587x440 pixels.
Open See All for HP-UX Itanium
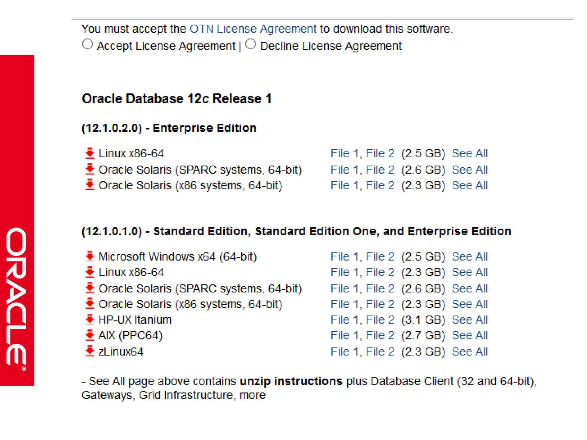[469, 320]
